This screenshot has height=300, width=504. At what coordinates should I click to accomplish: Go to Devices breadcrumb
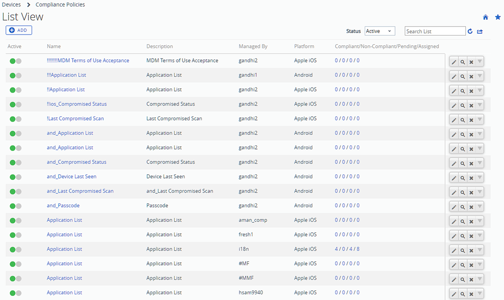pos(11,5)
